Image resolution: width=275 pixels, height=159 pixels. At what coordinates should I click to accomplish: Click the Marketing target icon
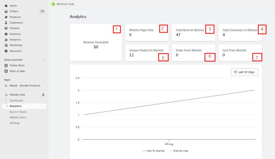(x=6, y=45)
